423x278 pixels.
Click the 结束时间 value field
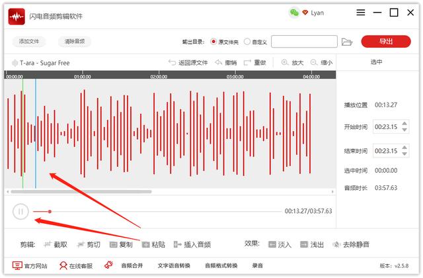[386, 151]
